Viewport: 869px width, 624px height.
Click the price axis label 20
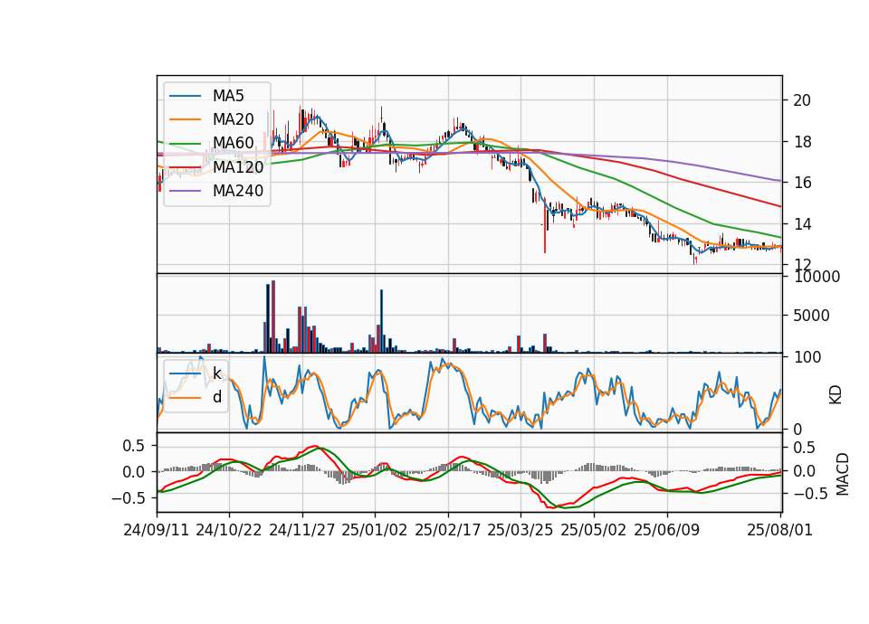click(802, 100)
